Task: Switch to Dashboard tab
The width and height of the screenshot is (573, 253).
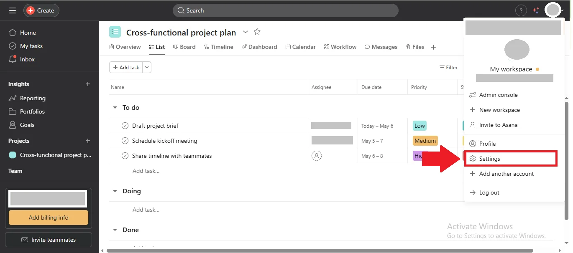Action: tap(259, 47)
